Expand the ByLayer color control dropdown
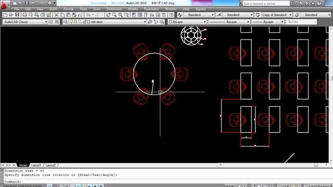The image size is (333, 187). point(204,22)
